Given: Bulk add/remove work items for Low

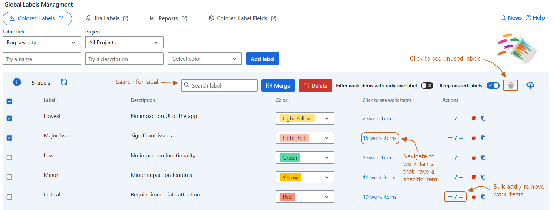Looking at the screenshot, I should pos(455,158).
